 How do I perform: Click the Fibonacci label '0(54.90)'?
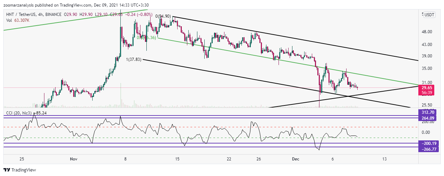(163, 16)
